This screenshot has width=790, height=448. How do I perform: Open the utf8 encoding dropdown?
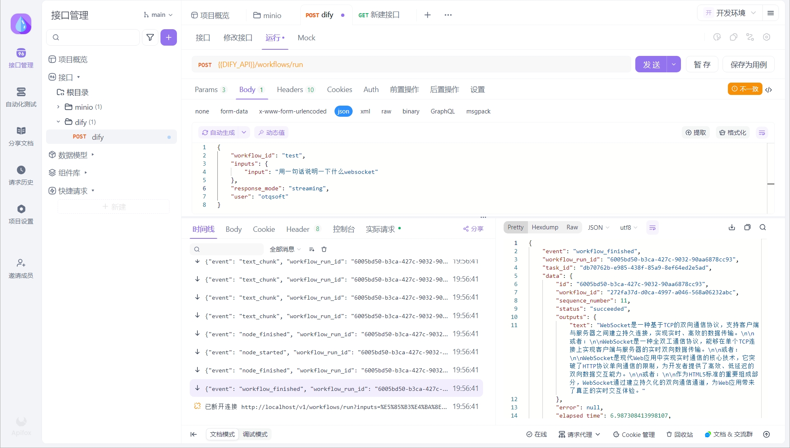[629, 227]
